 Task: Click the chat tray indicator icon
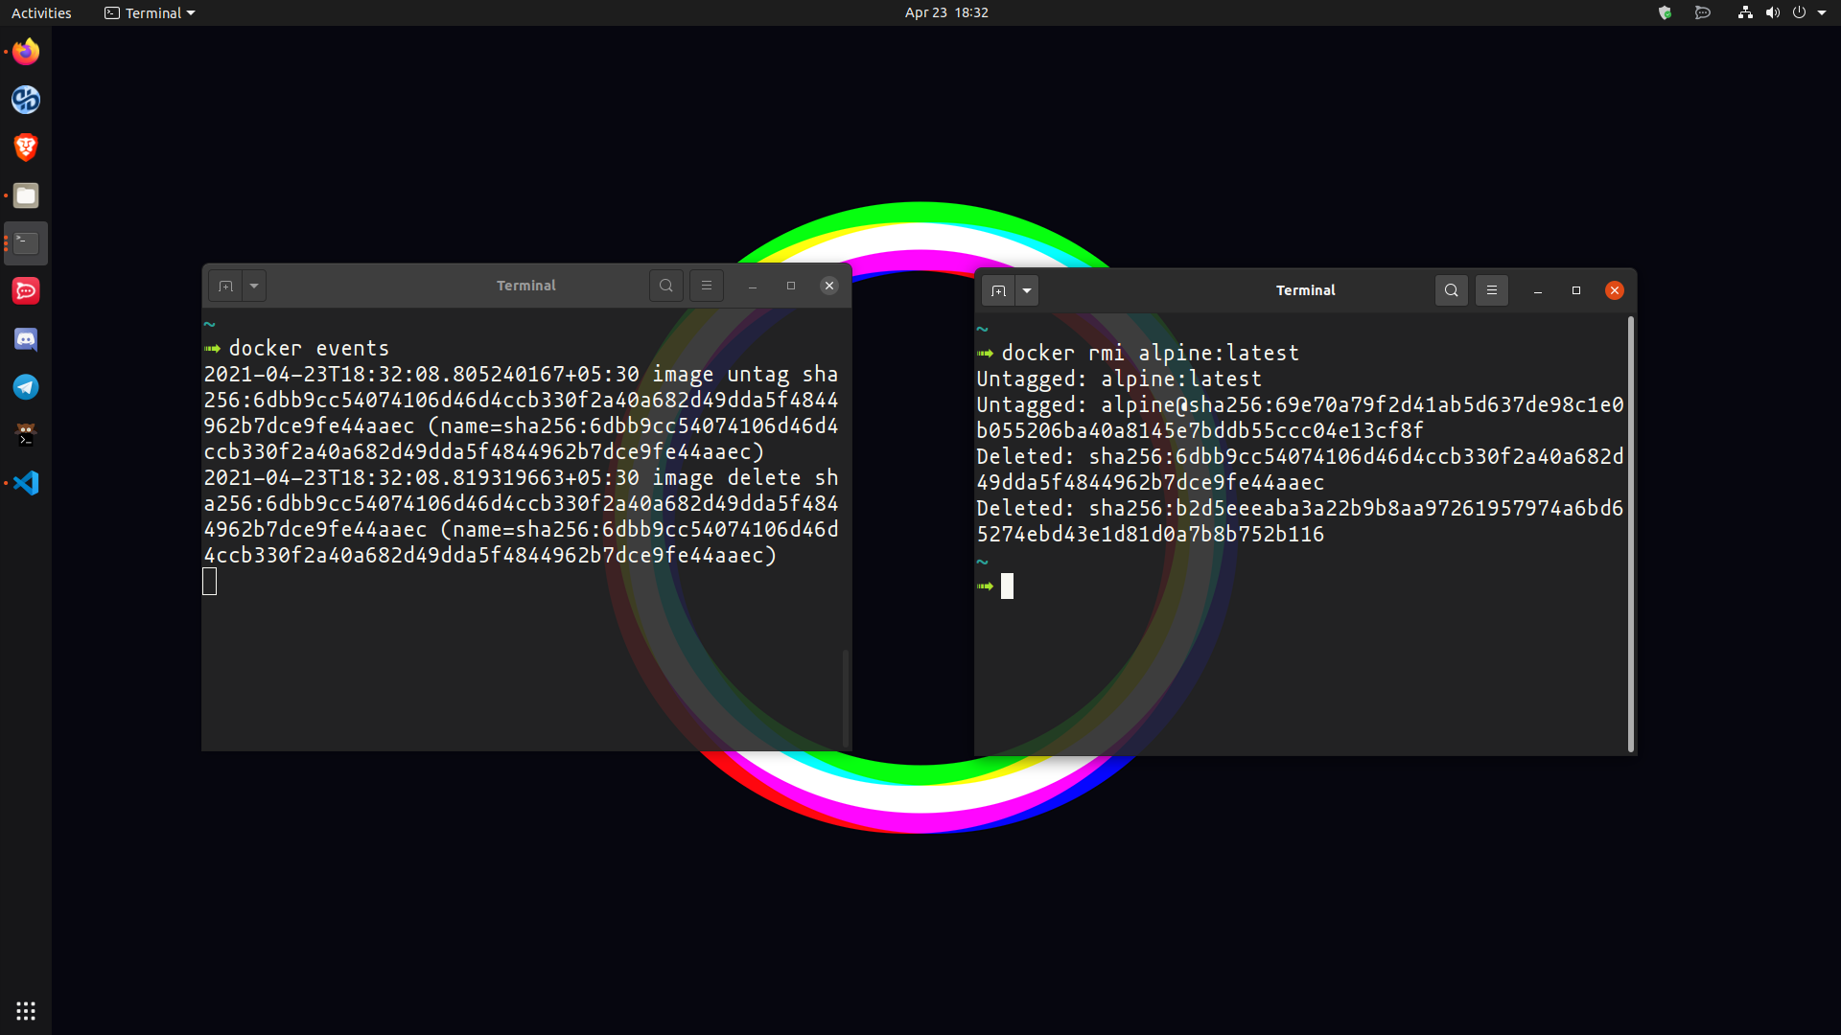(1703, 12)
